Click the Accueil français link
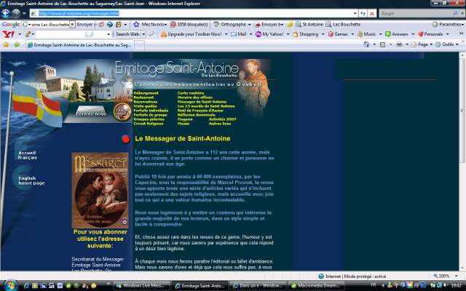The height and width of the screenshot is (291, 466). click(28, 155)
